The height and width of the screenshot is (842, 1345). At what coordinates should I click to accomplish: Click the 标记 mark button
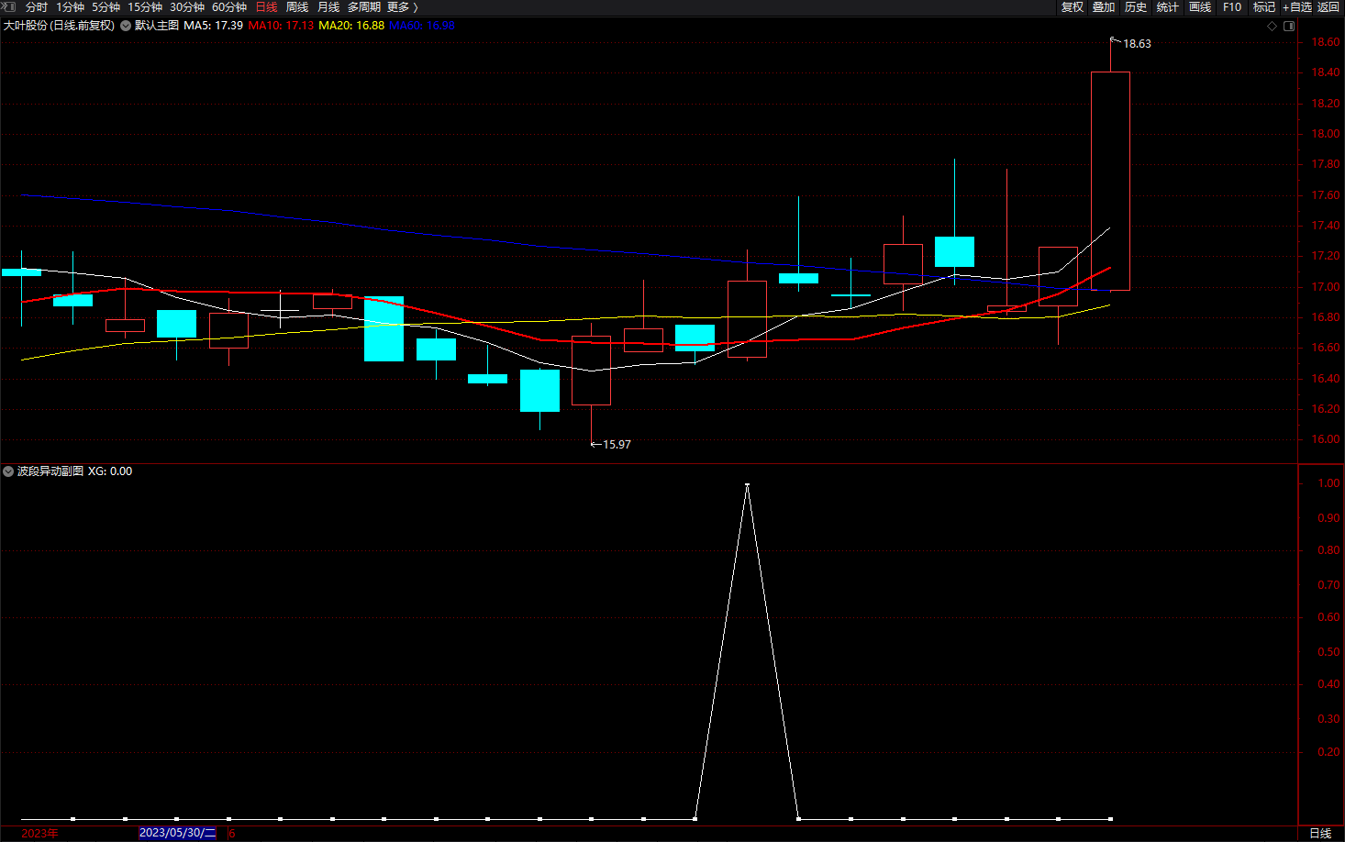1264,7
